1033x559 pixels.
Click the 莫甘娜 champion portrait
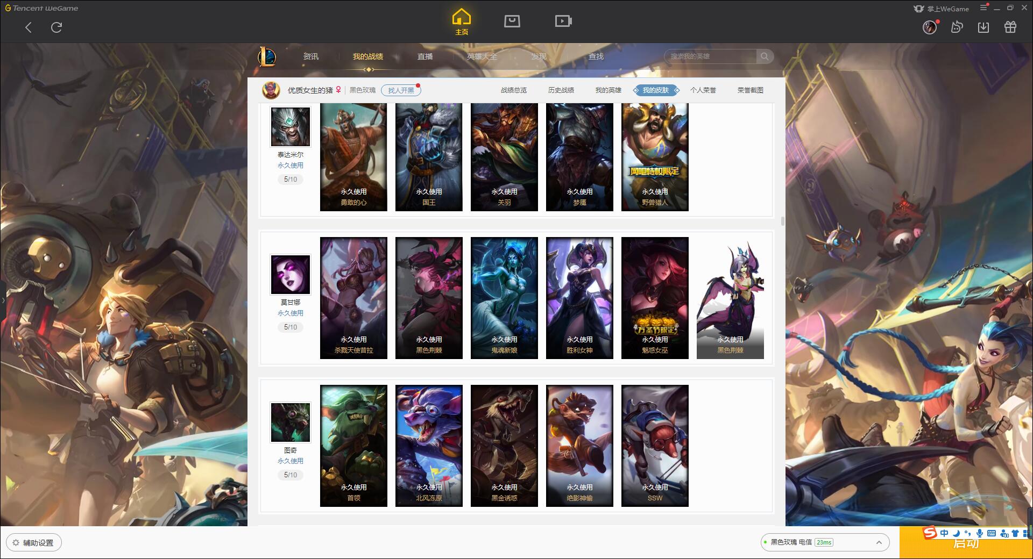tap(291, 275)
